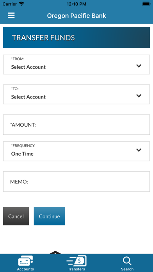
Task: Switch to the Accounts tab label
Action: click(25, 269)
